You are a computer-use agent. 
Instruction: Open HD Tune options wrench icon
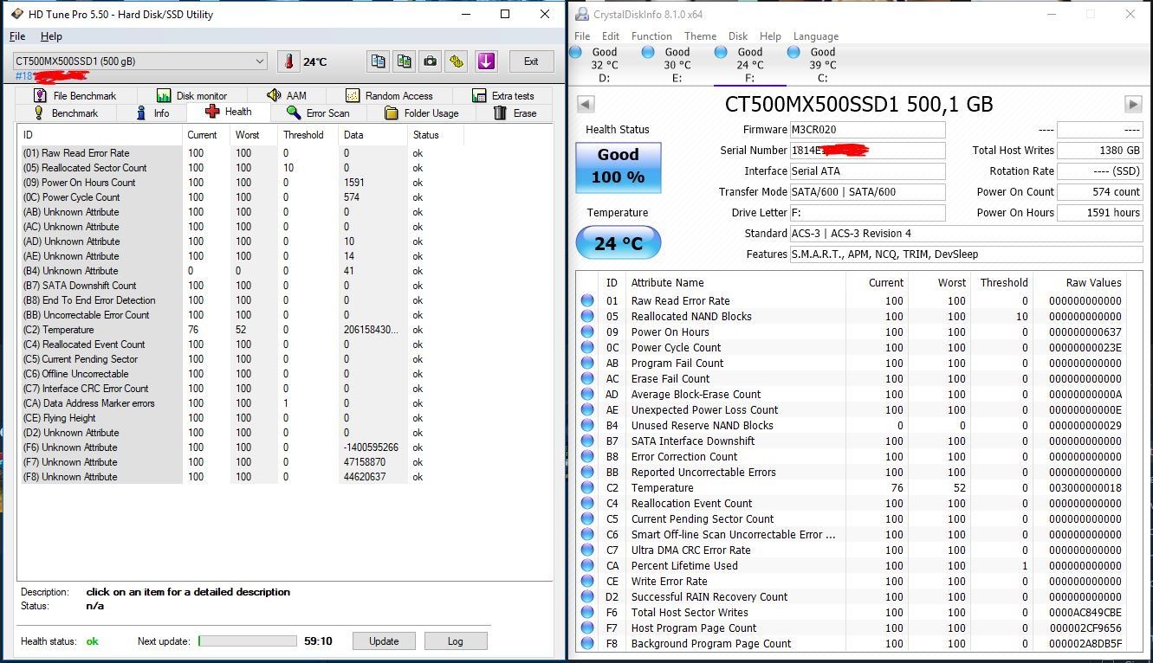pyautogui.click(x=457, y=61)
